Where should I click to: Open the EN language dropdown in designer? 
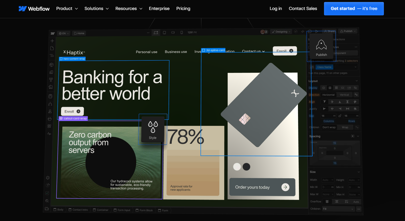[64, 33]
